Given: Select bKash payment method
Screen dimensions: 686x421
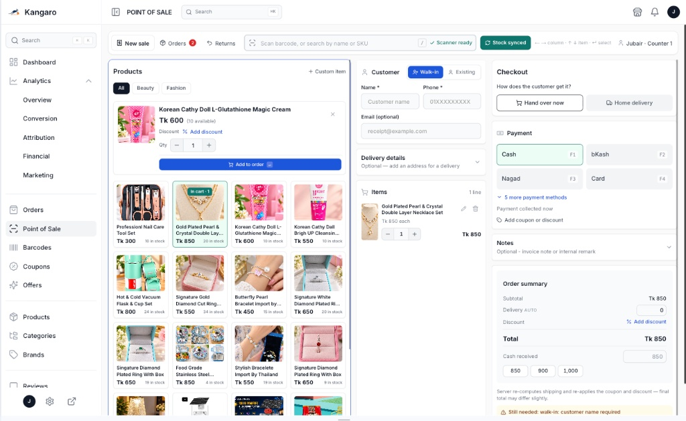Looking at the screenshot, I should 629,155.
